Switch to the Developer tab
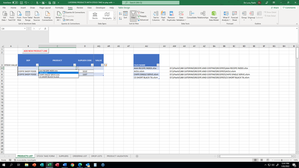 pyautogui.click(x=100, y=8)
